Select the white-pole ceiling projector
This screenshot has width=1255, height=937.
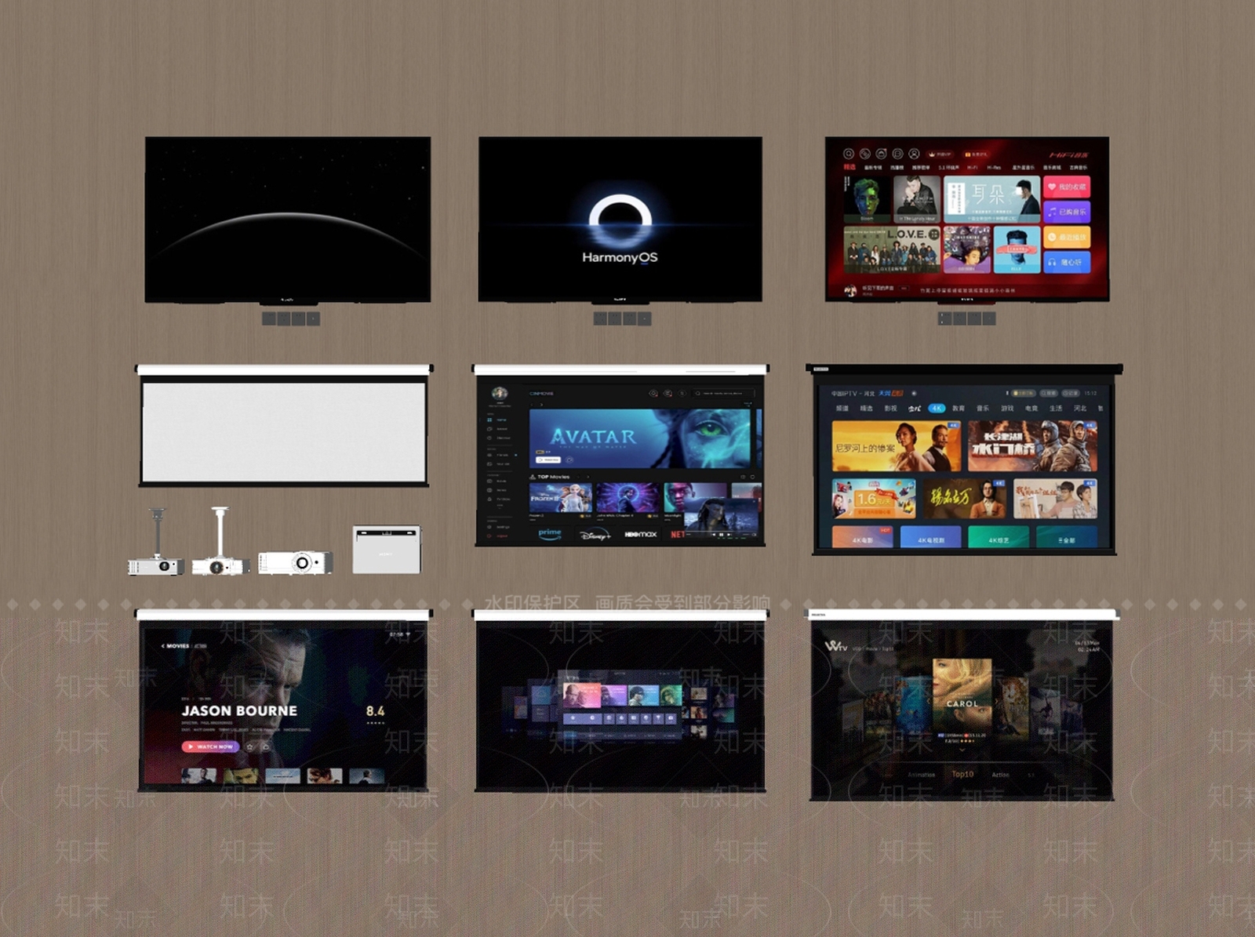tap(220, 541)
